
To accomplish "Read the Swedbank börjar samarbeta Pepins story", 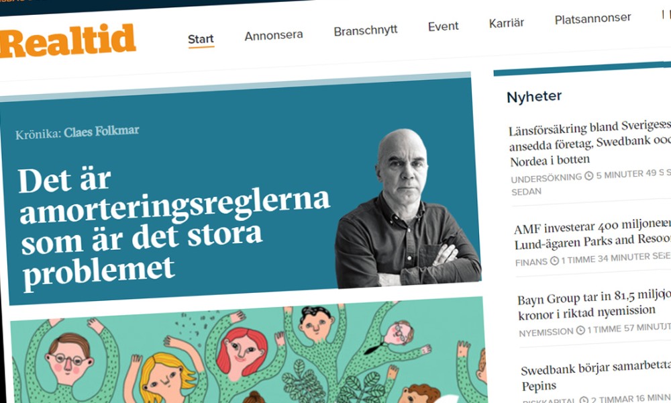I will tap(595, 376).
